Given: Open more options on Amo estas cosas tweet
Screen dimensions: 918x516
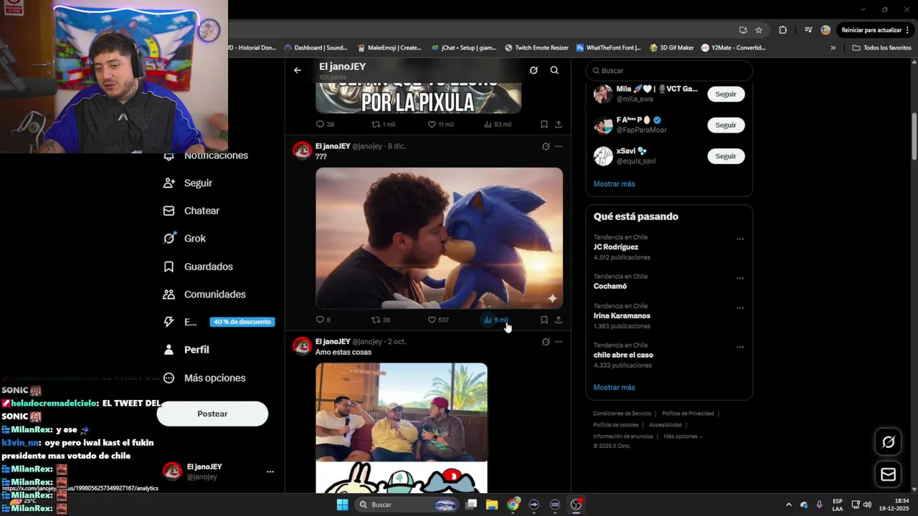Looking at the screenshot, I should point(559,342).
